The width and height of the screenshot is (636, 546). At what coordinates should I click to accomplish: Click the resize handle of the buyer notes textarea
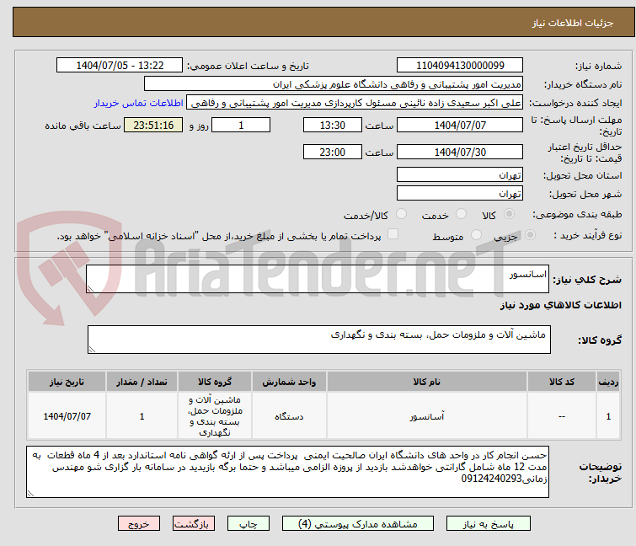pyautogui.click(x=30, y=493)
